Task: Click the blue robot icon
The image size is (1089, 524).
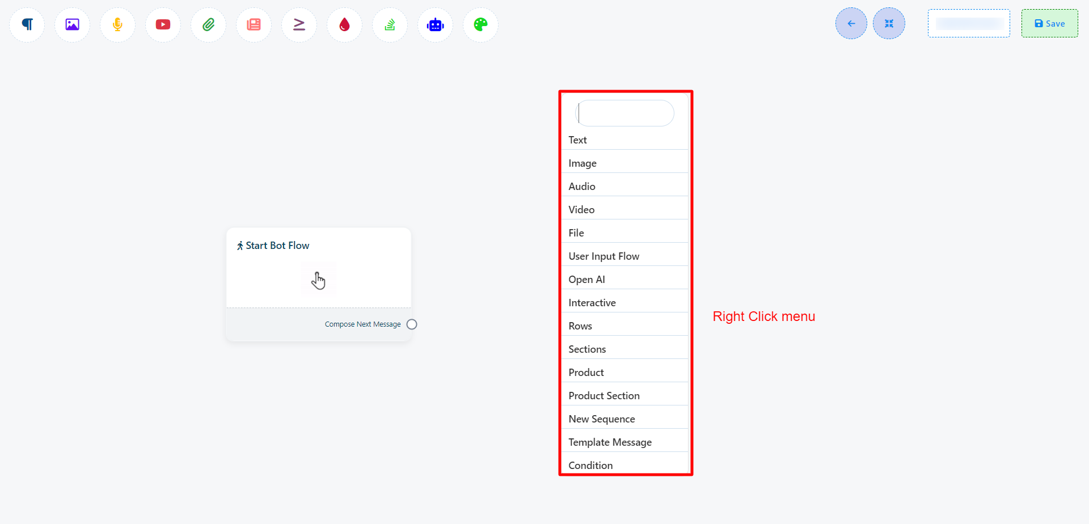Action: point(435,24)
